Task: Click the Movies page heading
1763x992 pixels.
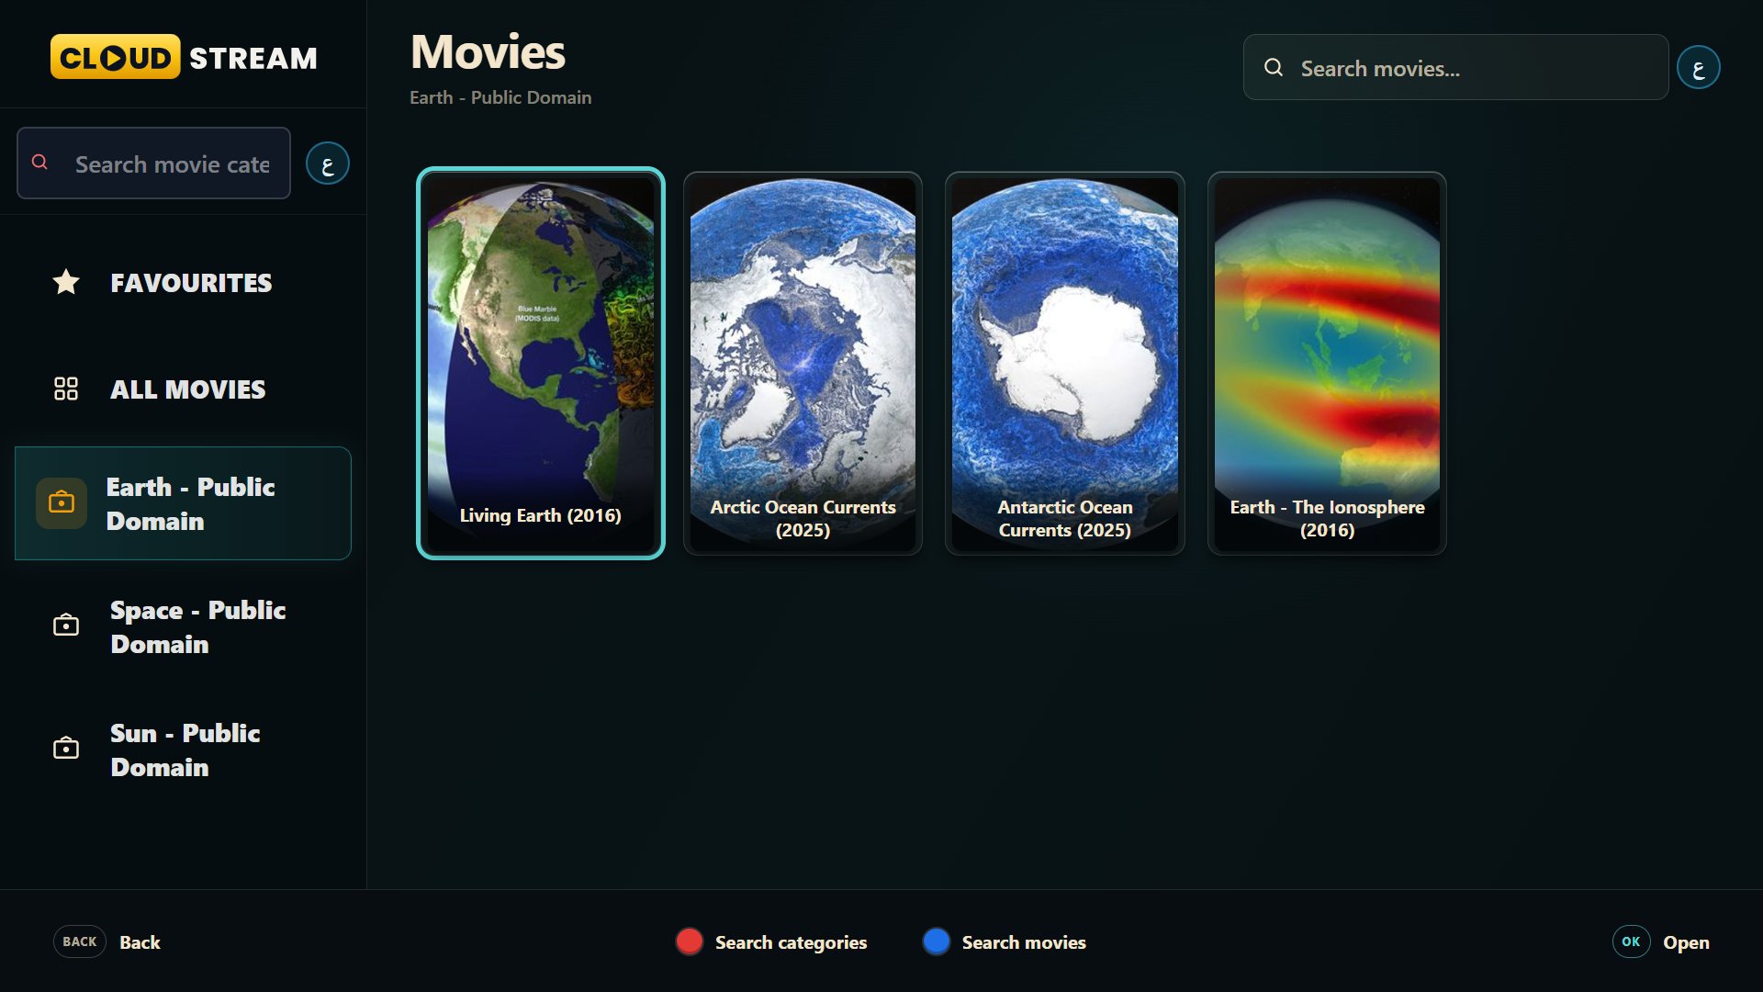Action: [x=488, y=51]
